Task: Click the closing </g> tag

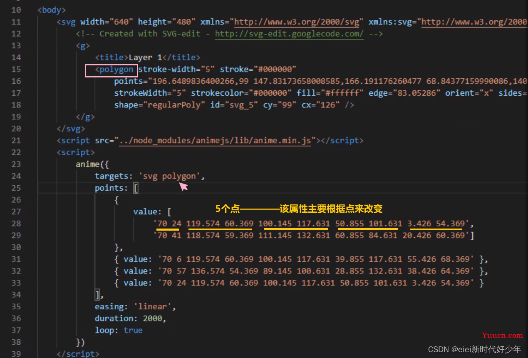Action: 85,117
